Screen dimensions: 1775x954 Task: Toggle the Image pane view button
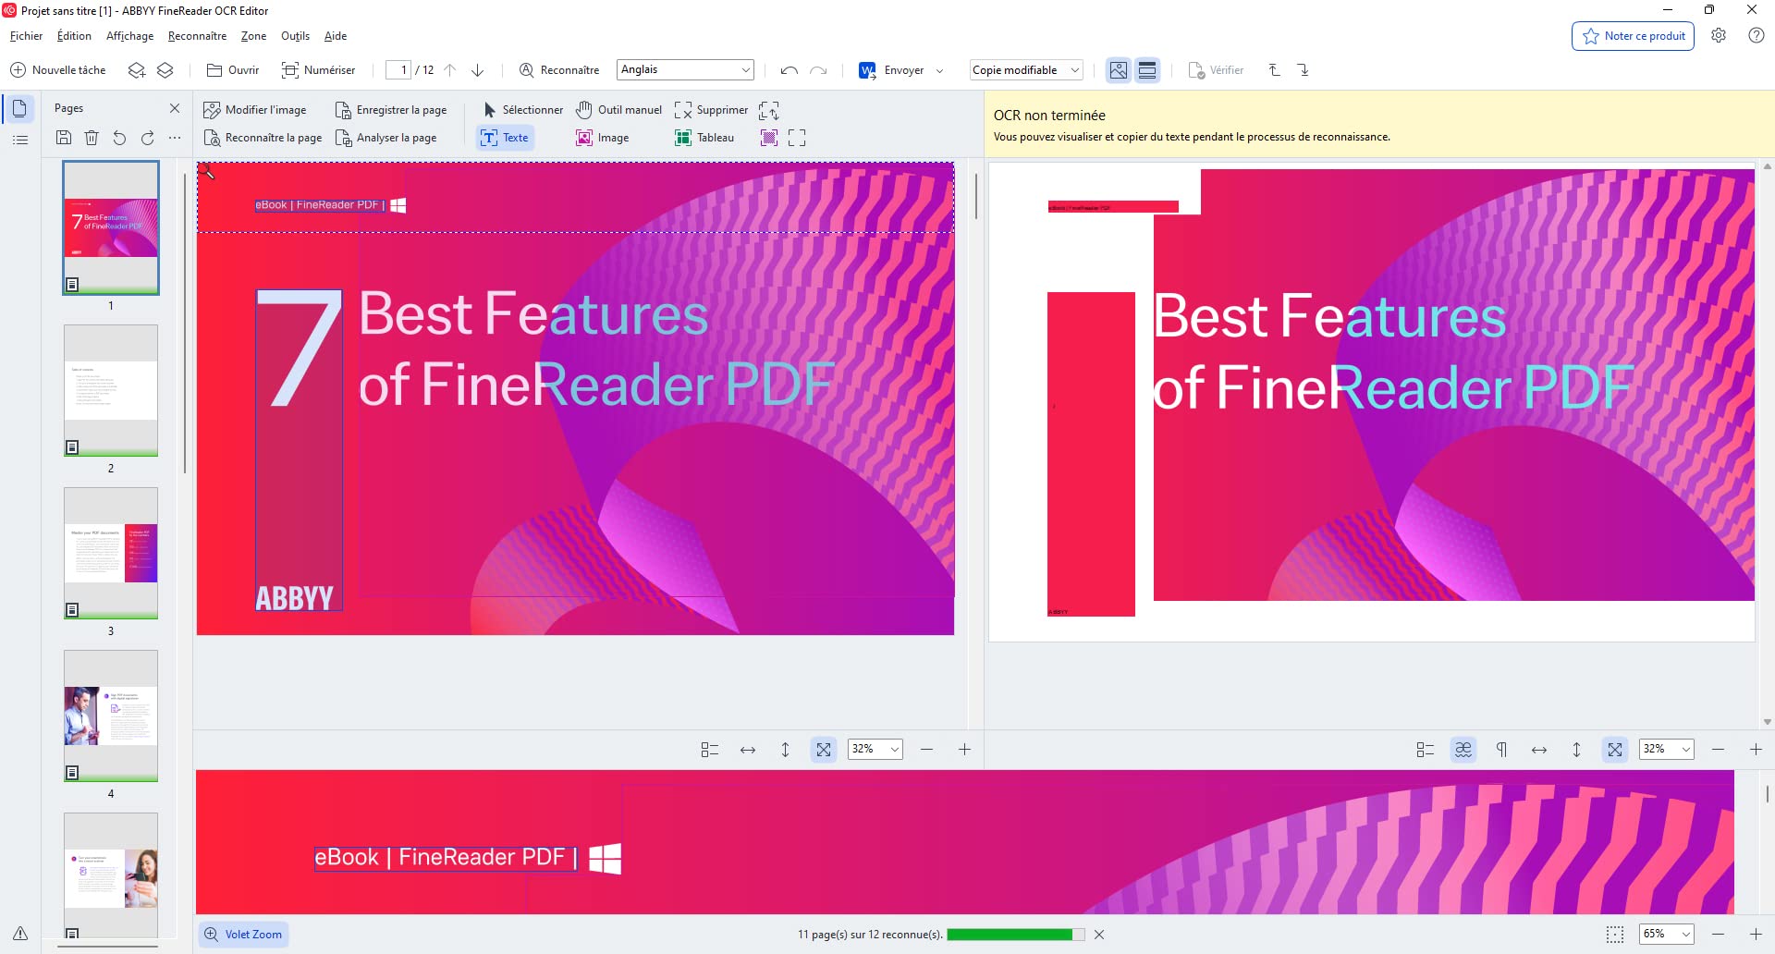pyautogui.click(x=1119, y=70)
